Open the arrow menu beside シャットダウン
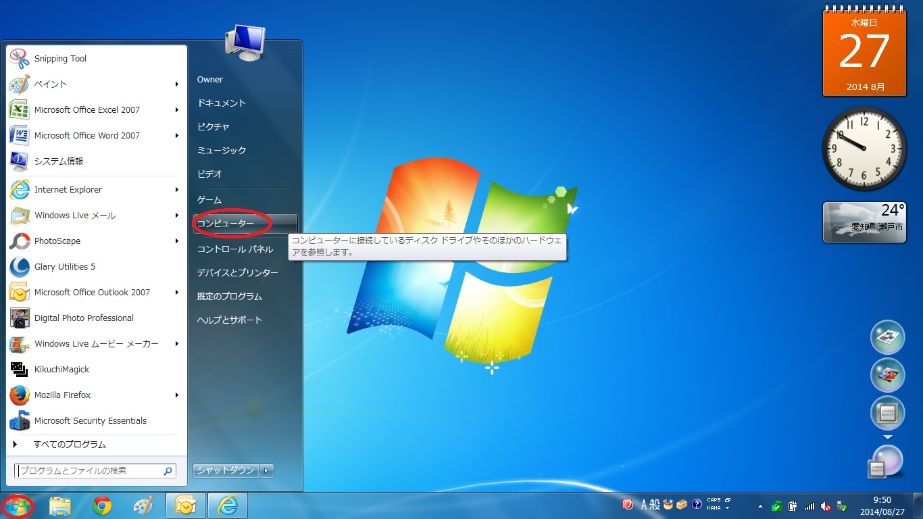 [x=266, y=470]
